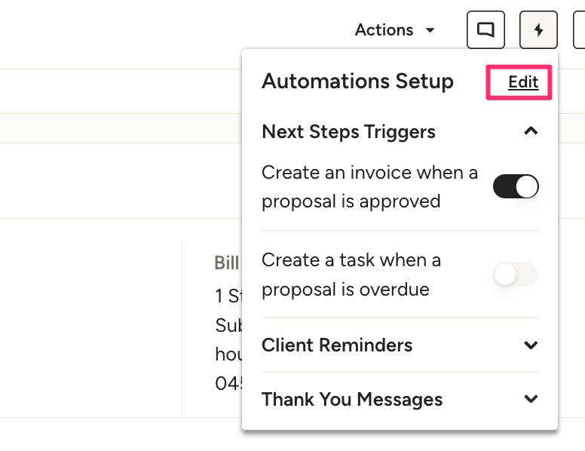Viewport: 585px width, 451px height.
Task: Click the Actions dropdown arrow
Action: [x=430, y=30]
